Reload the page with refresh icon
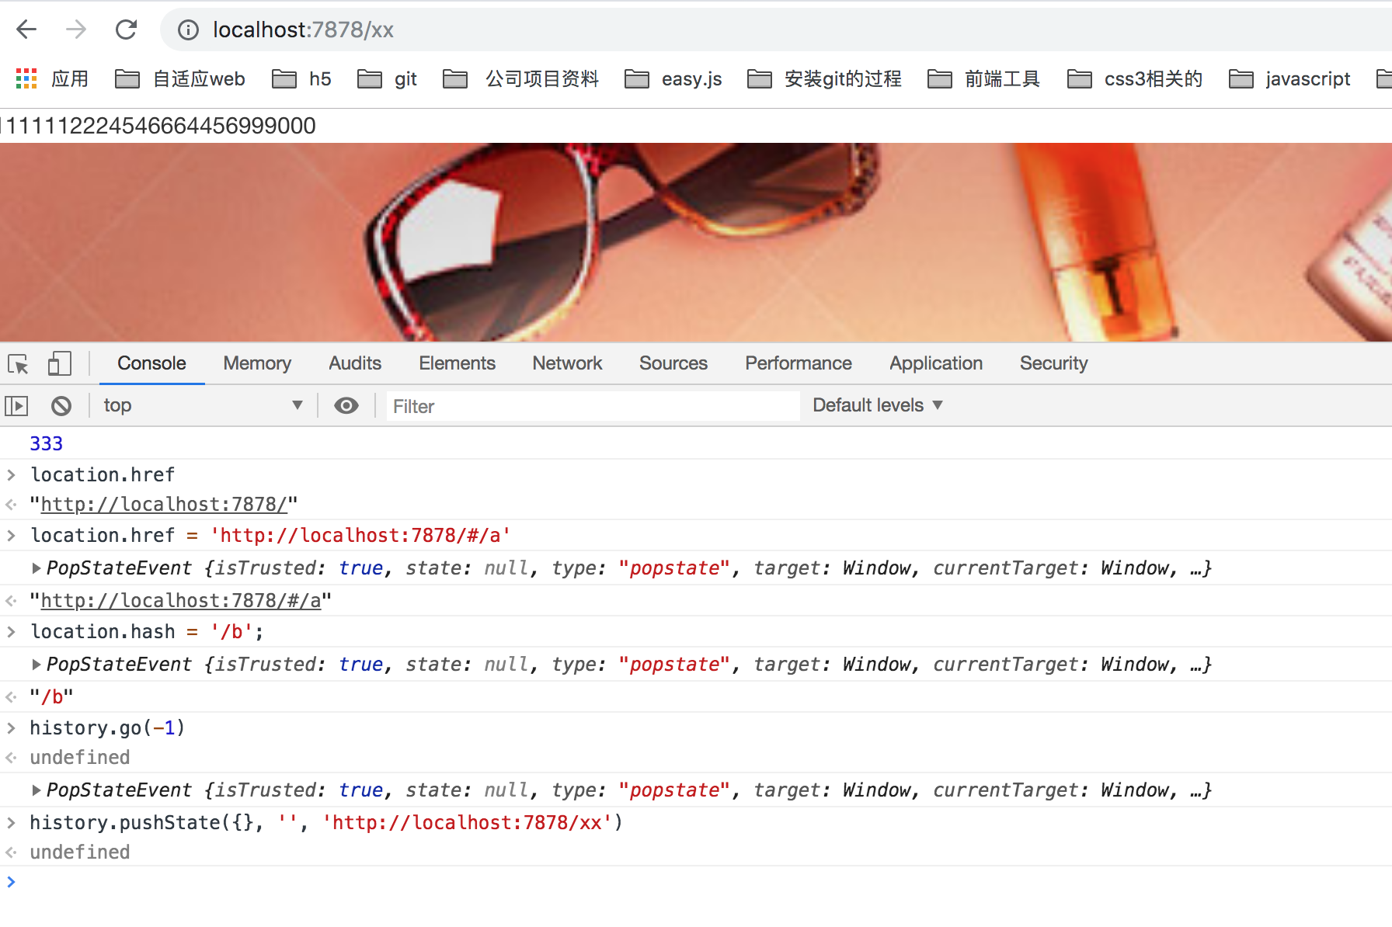 click(126, 30)
